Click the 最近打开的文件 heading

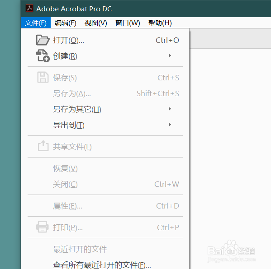(x=80, y=249)
